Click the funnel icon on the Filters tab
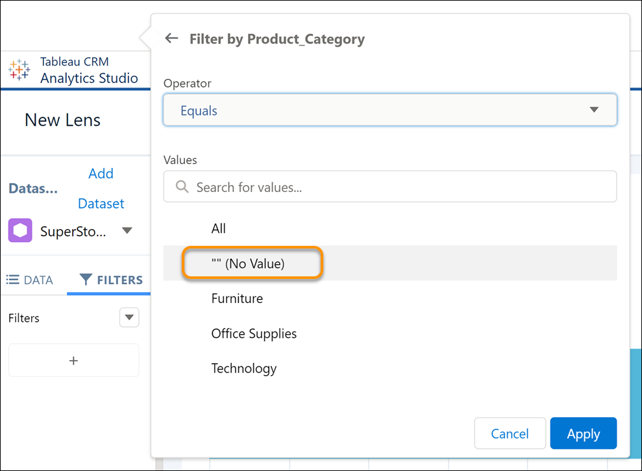The width and height of the screenshot is (642, 471). pos(86,280)
